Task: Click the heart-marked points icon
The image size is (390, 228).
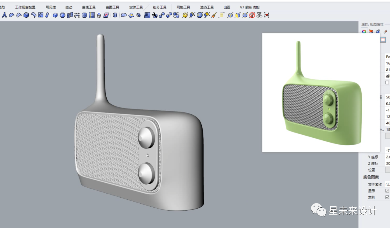Action: click(267, 15)
